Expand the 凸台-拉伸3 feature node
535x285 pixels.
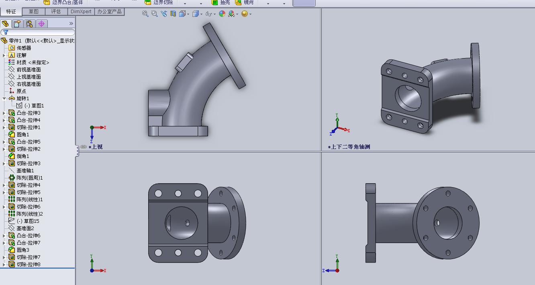tap(4, 113)
